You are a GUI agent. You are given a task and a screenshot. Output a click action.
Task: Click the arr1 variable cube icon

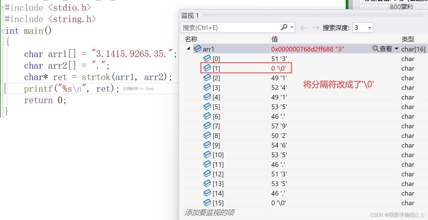coord(198,49)
